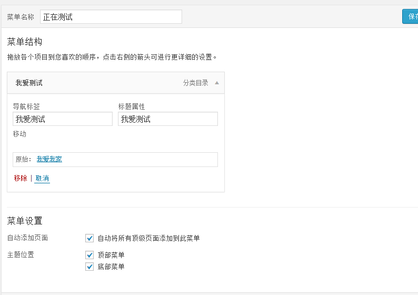Image resolution: width=418 pixels, height=295 pixels.
Task: Click the 分类目录 type label
Action: (x=196, y=83)
